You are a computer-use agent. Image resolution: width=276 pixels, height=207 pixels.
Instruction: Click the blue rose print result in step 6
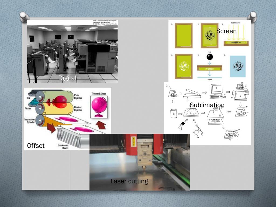238,66
